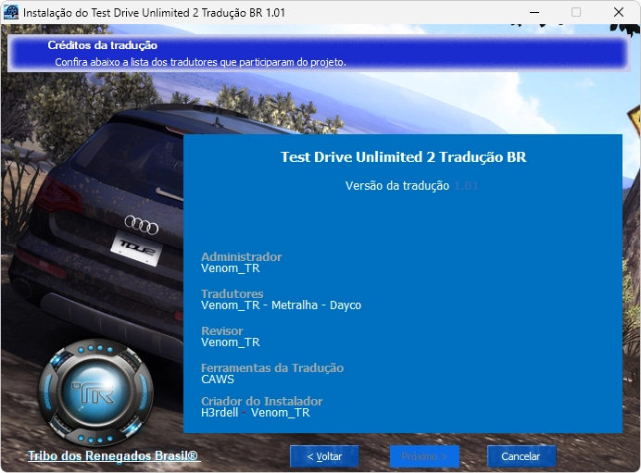Click the window title text
Image resolution: width=641 pixels, height=473 pixels.
coord(154,13)
